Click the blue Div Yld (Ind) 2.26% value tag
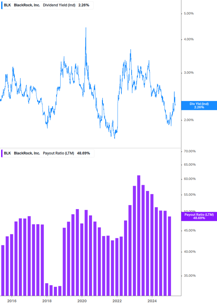The width and height of the screenshot is (217, 305). (199, 106)
